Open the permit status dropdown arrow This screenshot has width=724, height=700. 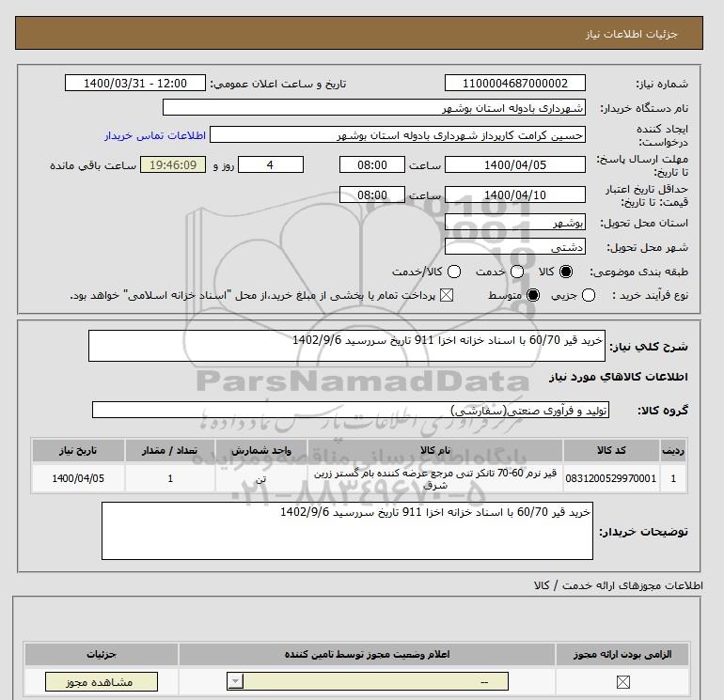point(235,681)
